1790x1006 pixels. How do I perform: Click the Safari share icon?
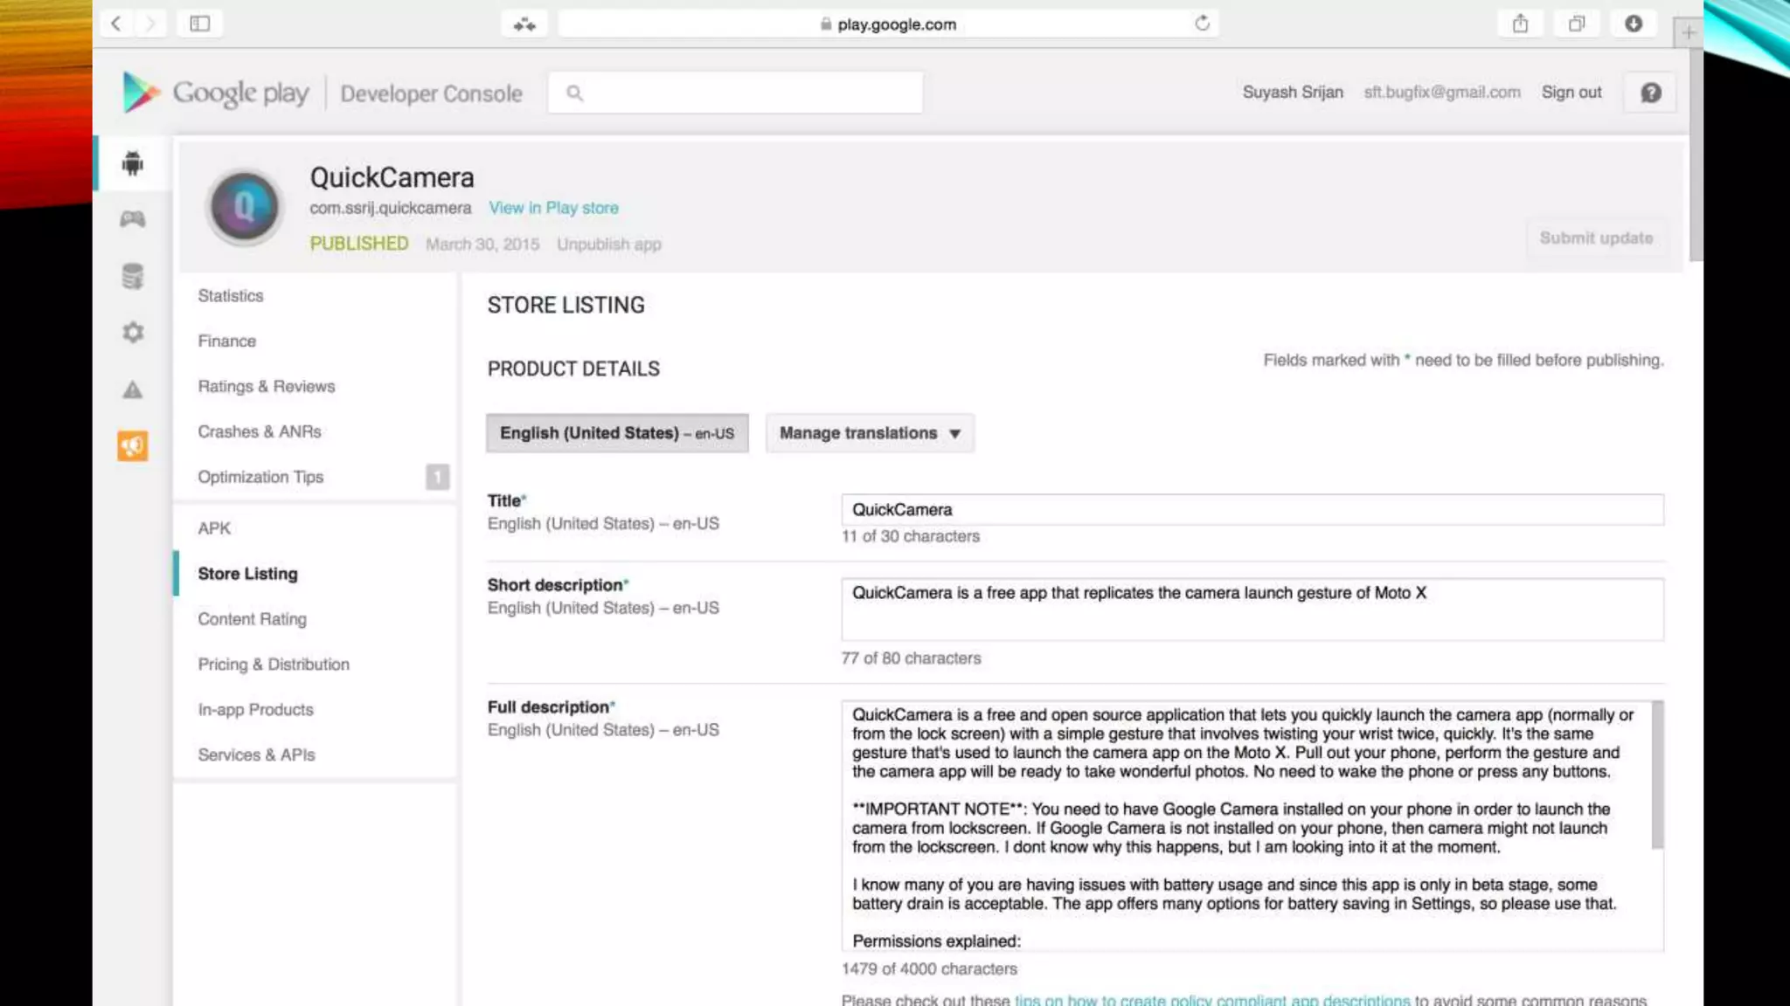point(1521,24)
